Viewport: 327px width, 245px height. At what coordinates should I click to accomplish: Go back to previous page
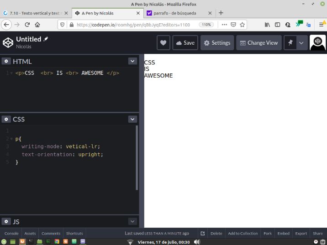click(x=6, y=25)
